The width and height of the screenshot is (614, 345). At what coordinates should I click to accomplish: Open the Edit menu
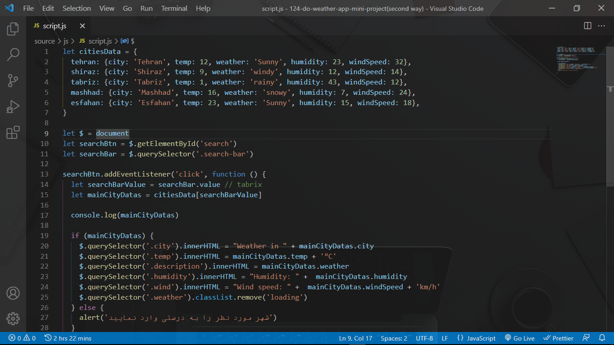(x=48, y=8)
